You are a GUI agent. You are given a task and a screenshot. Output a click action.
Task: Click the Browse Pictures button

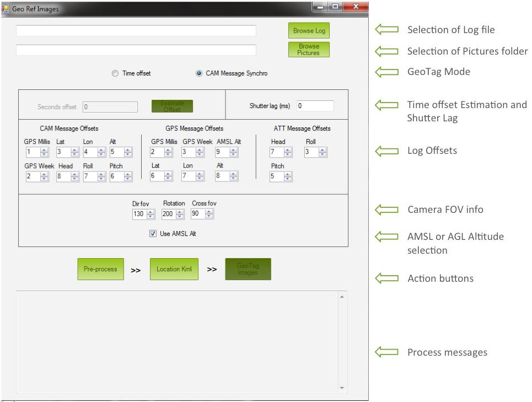[x=309, y=50]
